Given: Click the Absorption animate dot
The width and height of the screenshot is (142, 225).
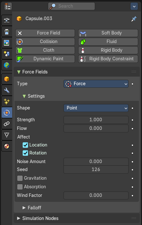Looking at the screenshot, I should [132, 187].
